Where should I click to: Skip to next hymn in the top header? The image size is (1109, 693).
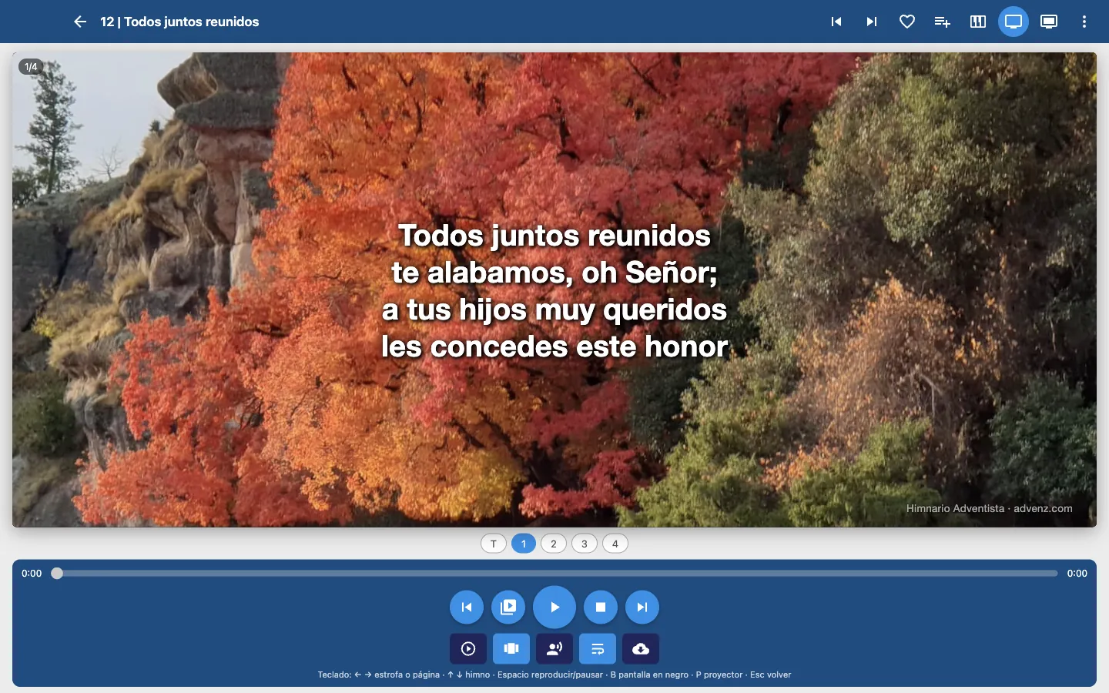point(872,22)
